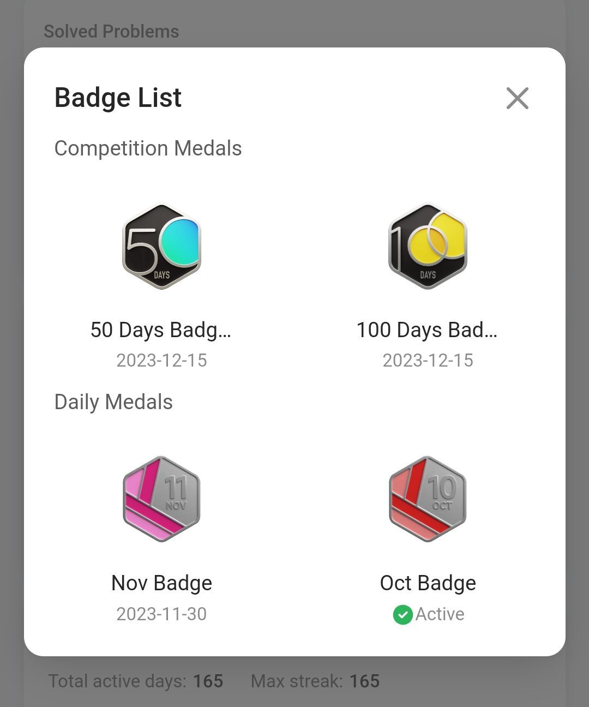Open the pink Nov badge medal
The height and width of the screenshot is (707, 589).
coord(161,499)
